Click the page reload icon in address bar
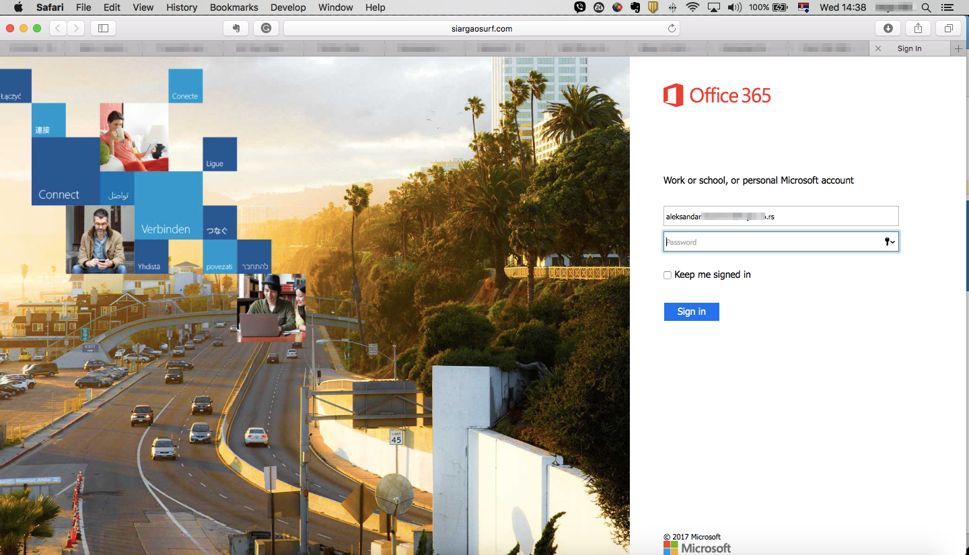969x555 pixels. [671, 28]
